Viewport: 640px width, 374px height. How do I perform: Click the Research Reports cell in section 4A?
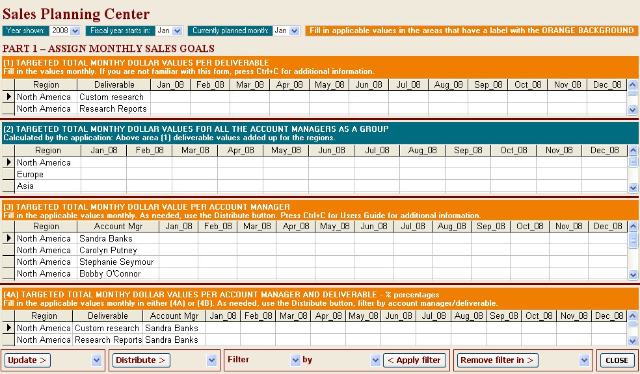108,340
